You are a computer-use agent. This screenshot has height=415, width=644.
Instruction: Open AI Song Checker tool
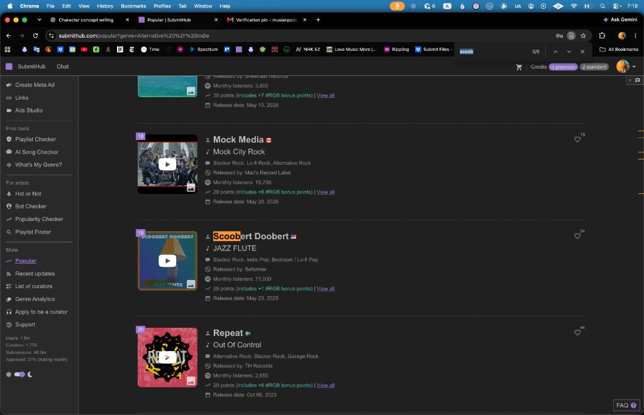click(x=36, y=152)
